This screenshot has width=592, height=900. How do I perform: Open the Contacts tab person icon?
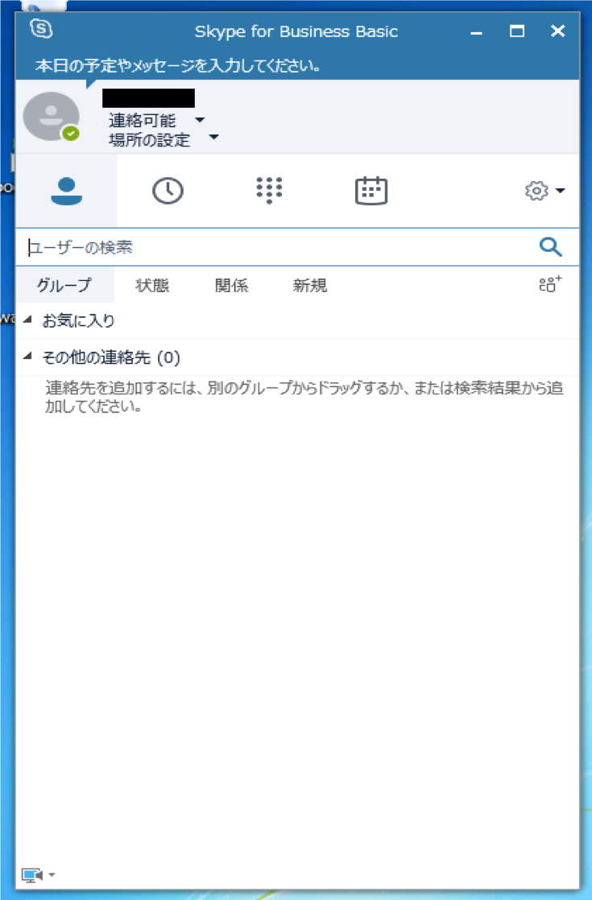point(67,191)
